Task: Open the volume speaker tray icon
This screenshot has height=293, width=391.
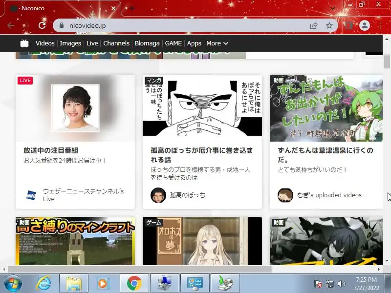Action: pos(341,284)
